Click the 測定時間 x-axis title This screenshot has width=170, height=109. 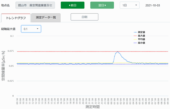coord(92,107)
